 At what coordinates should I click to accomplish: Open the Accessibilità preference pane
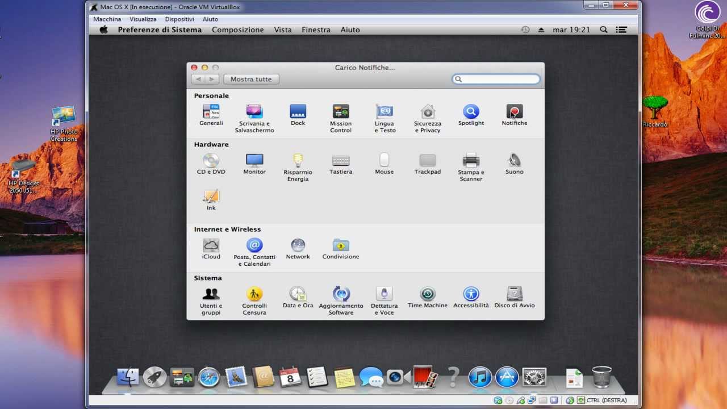(x=471, y=298)
